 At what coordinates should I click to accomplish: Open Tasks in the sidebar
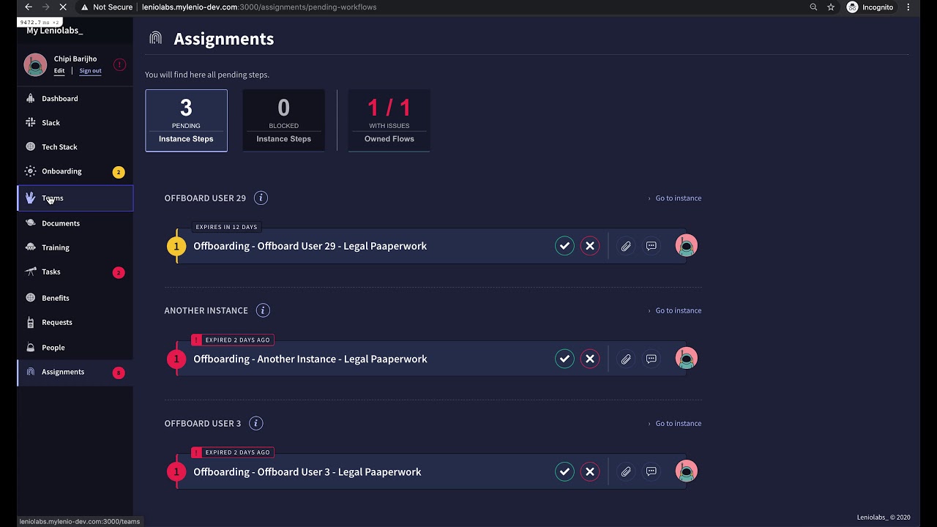(75, 272)
